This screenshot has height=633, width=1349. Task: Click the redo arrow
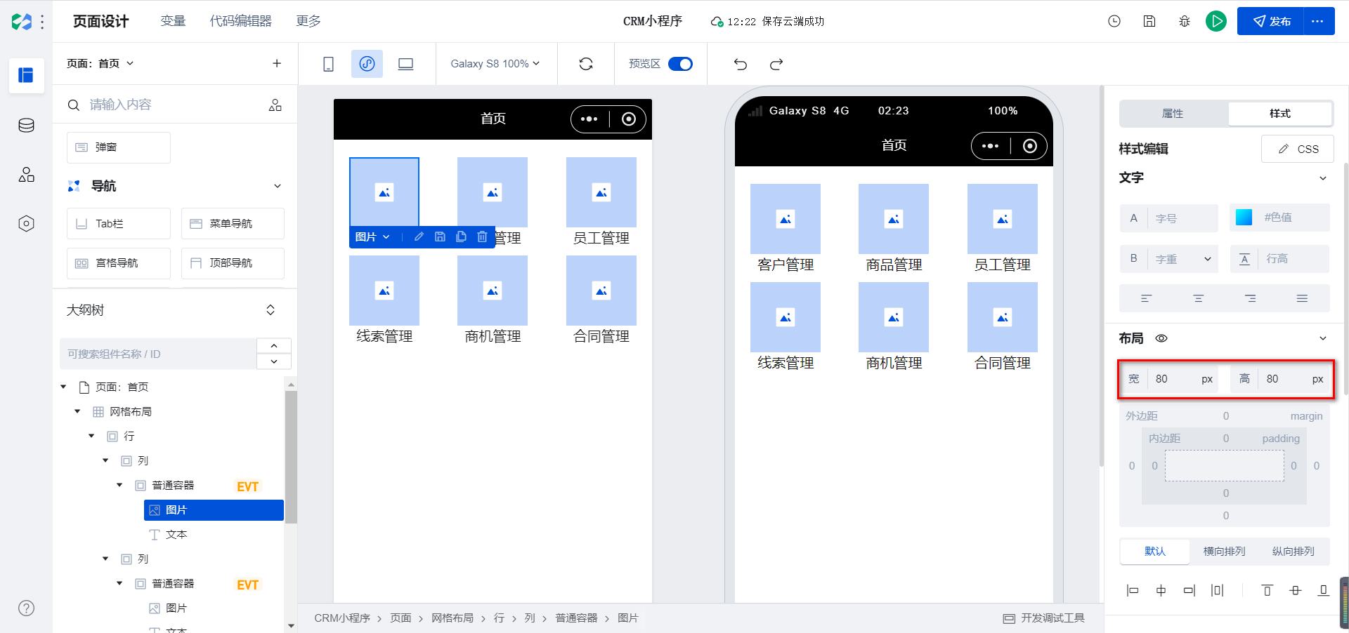click(x=776, y=64)
